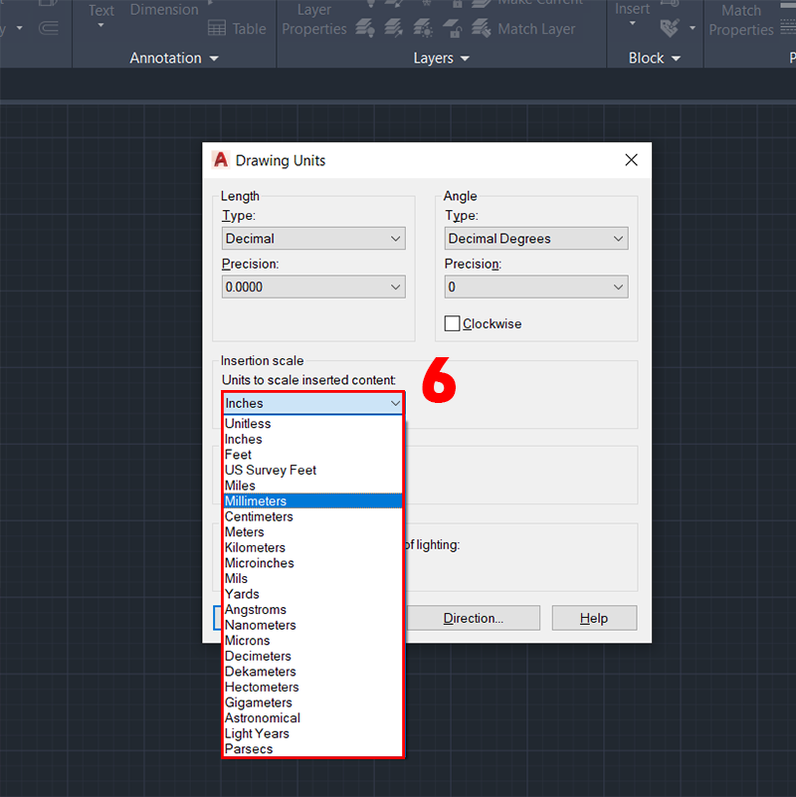The height and width of the screenshot is (797, 796).
Task: Click the AutoCAD logo in dialog title
Action: pos(221,160)
